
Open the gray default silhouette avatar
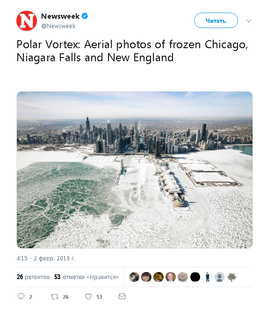coord(219,277)
